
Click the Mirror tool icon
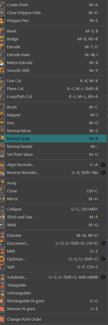pos(2,199)
